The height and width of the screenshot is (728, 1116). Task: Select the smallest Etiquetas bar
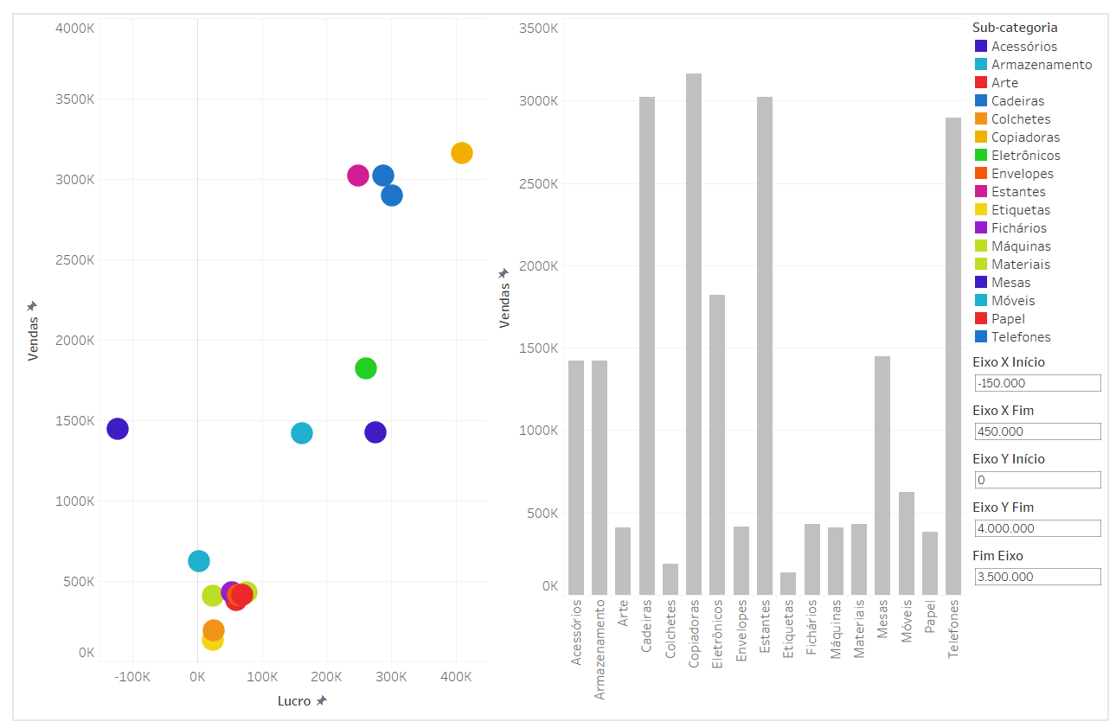(788, 584)
